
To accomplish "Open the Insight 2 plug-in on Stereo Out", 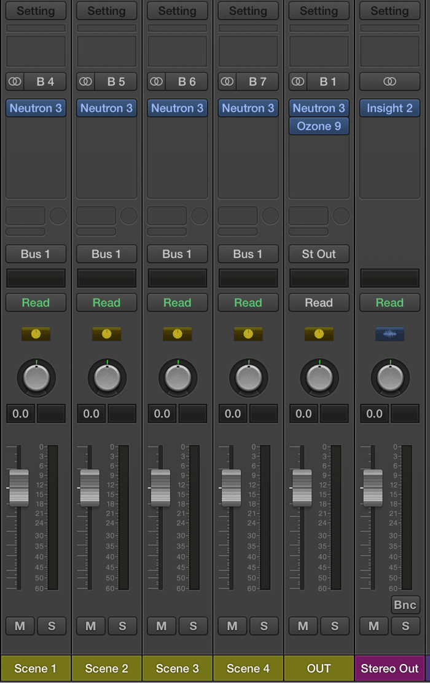I will pos(389,108).
